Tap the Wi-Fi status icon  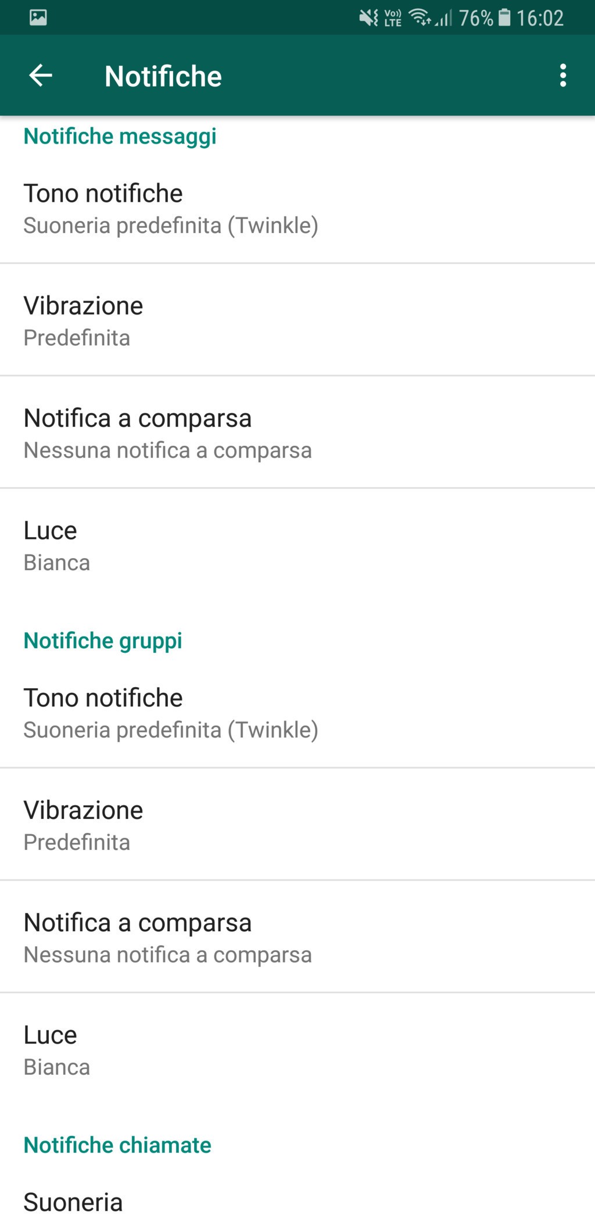(420, 17)
